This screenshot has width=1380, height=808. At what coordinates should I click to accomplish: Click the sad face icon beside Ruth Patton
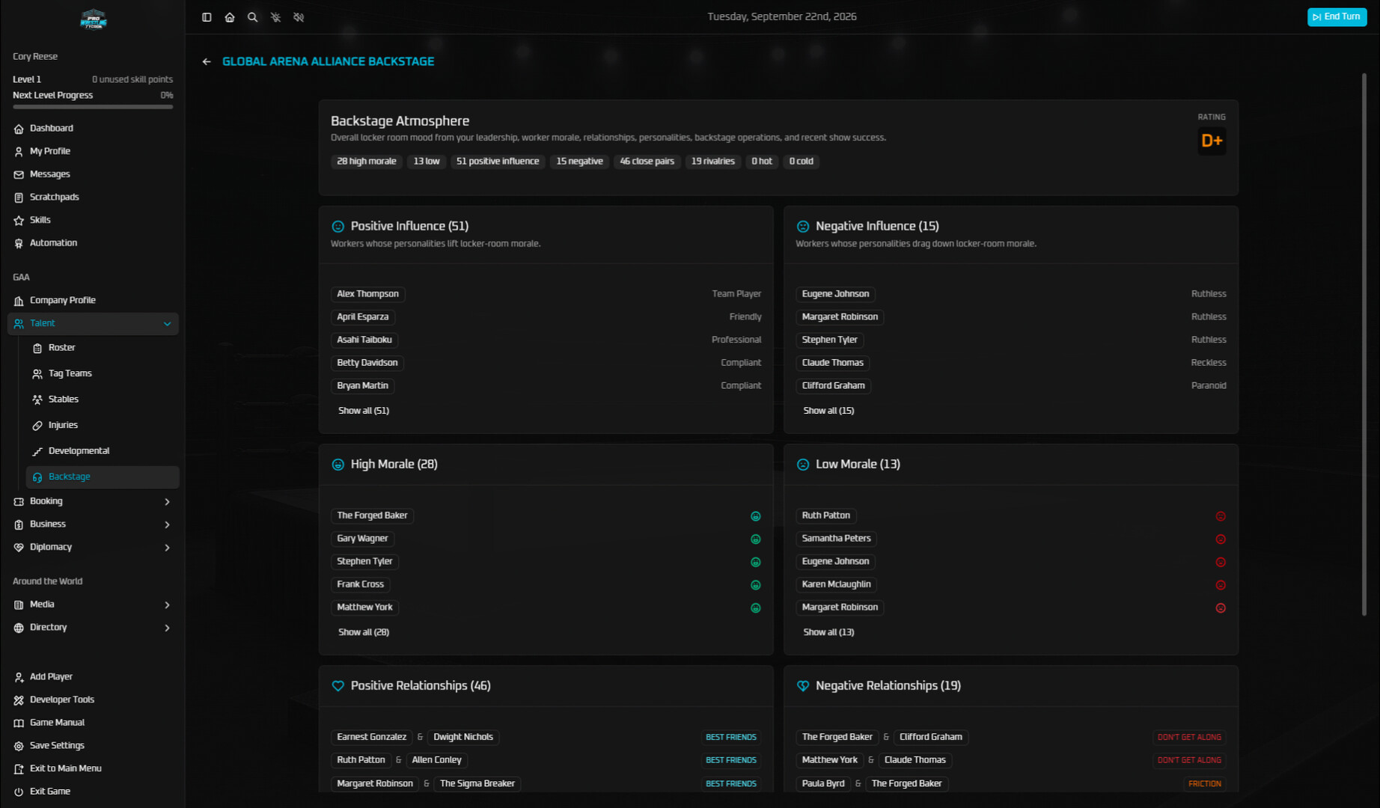coord(1221,516)
